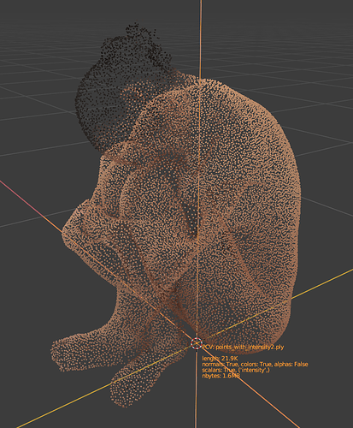
Task: Click the 'scalars: True, (intensity)' info line
Action: tap(236, 370)
